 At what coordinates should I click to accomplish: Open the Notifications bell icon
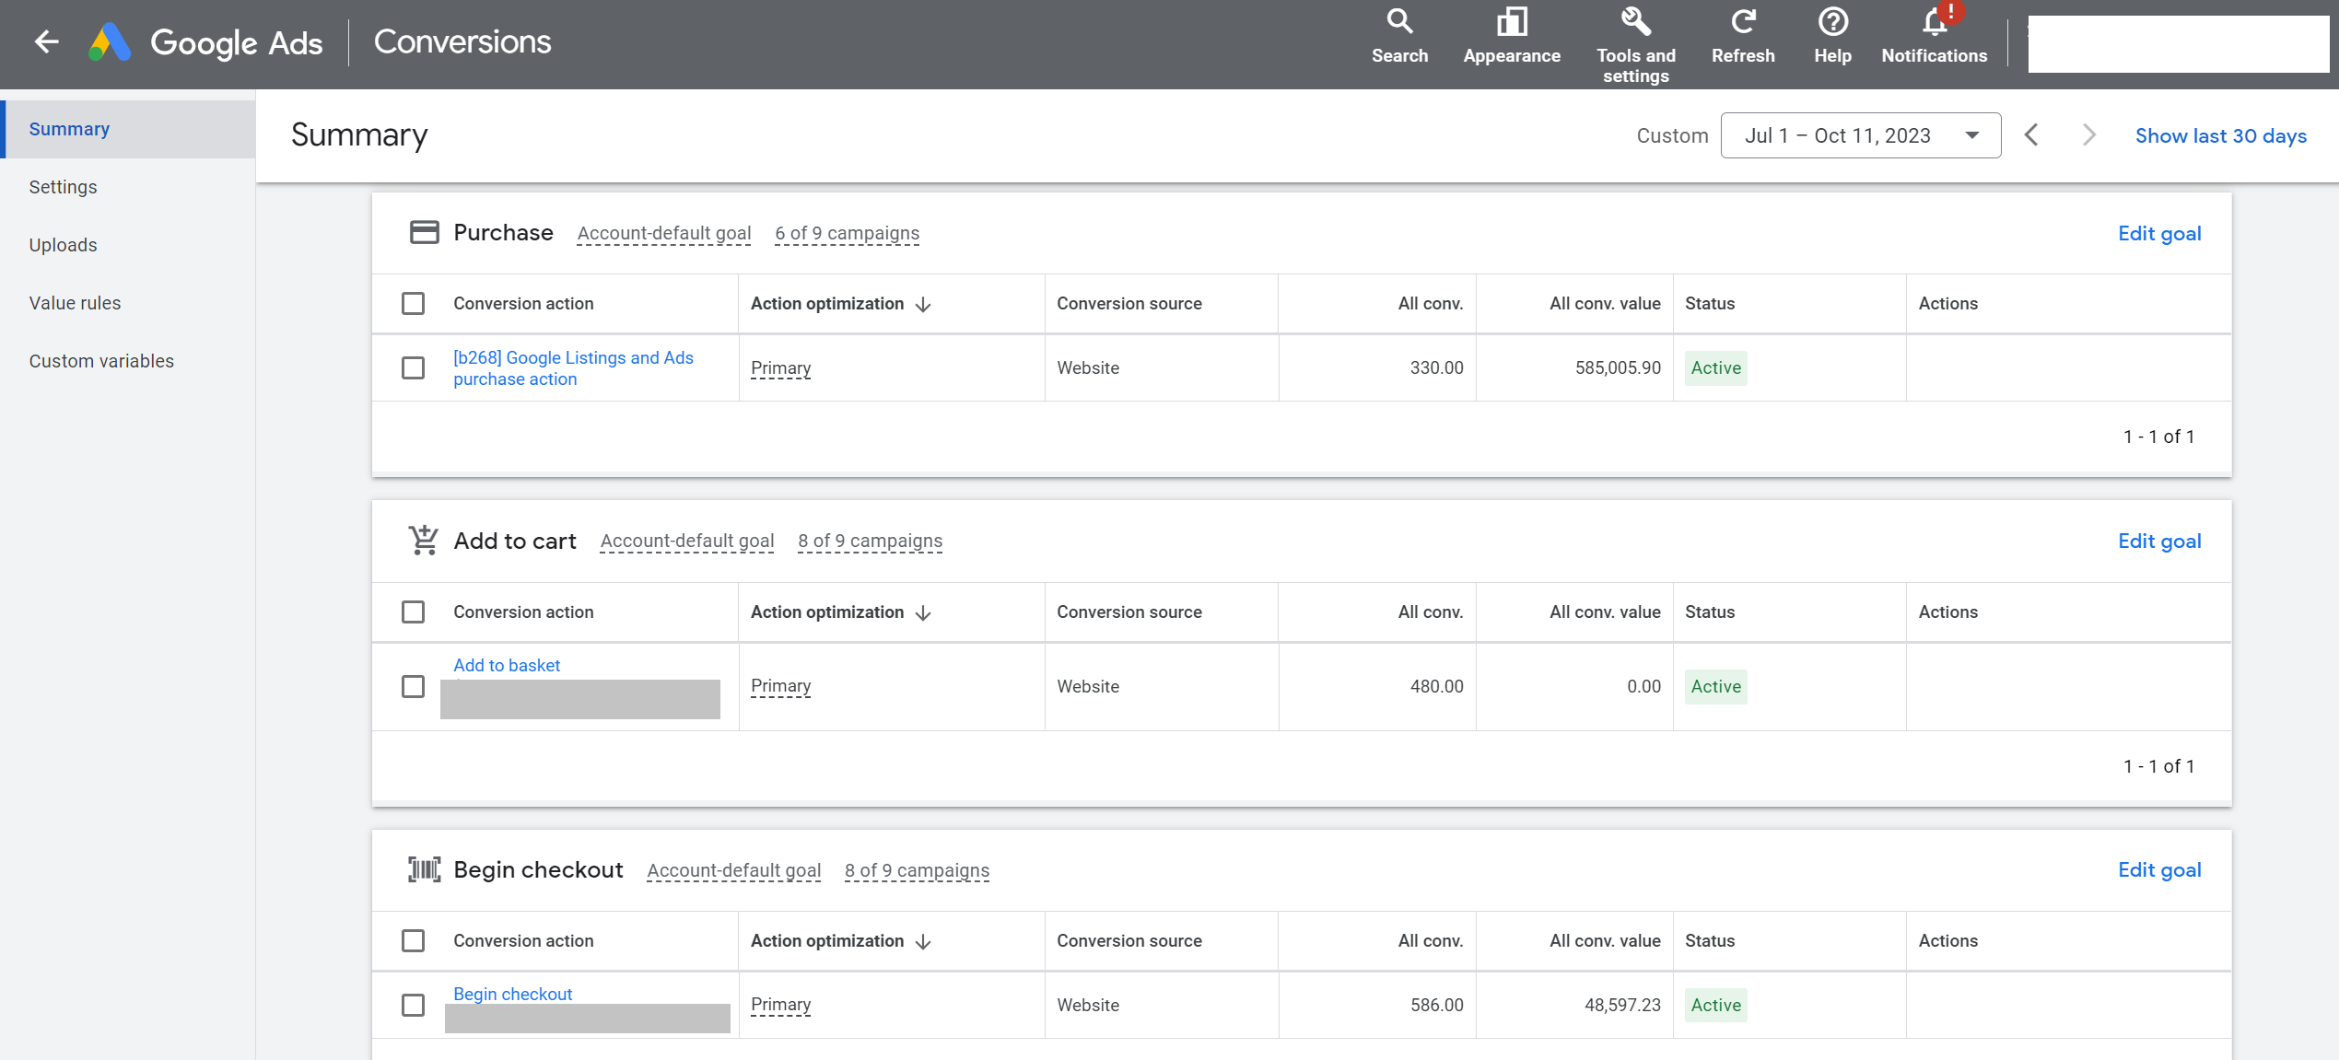tap(1934, 23)
